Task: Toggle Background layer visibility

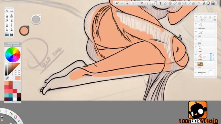Action: point(196,72)
